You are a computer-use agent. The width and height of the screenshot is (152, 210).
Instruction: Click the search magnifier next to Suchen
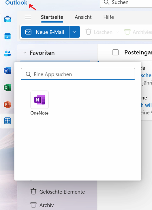(x=106, y=2)
